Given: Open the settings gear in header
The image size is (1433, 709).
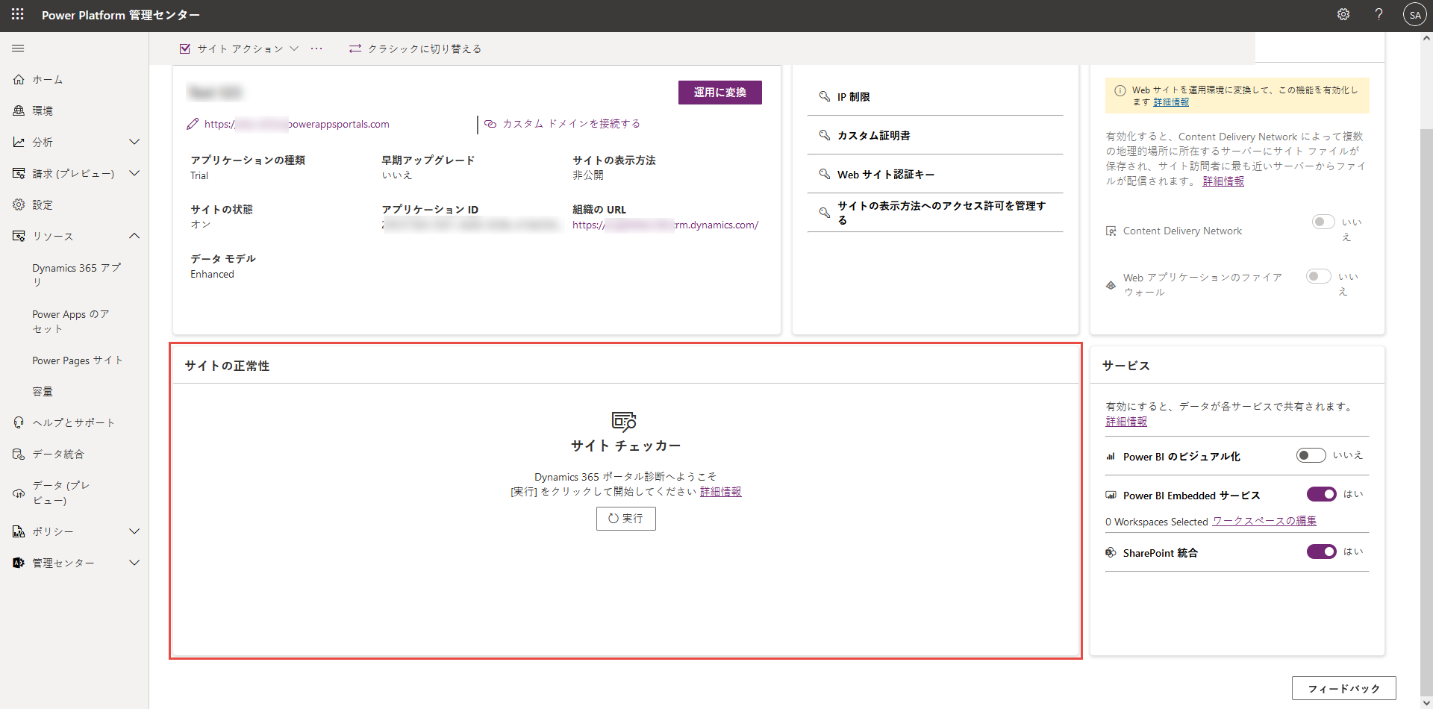Looking at the screenshot, I should 1343,14.
